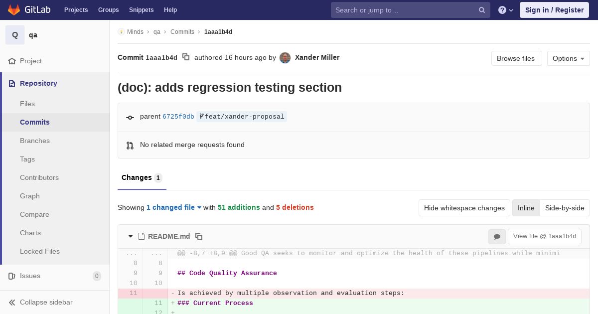Open the Groups menu in navbar

(x=108, y=10)
